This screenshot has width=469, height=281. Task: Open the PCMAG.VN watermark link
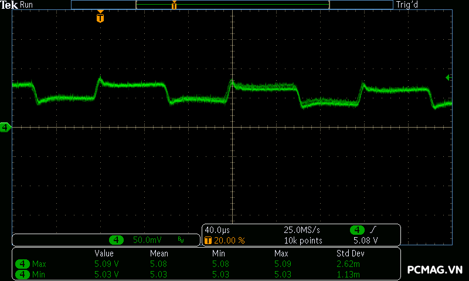coord(434,270)
